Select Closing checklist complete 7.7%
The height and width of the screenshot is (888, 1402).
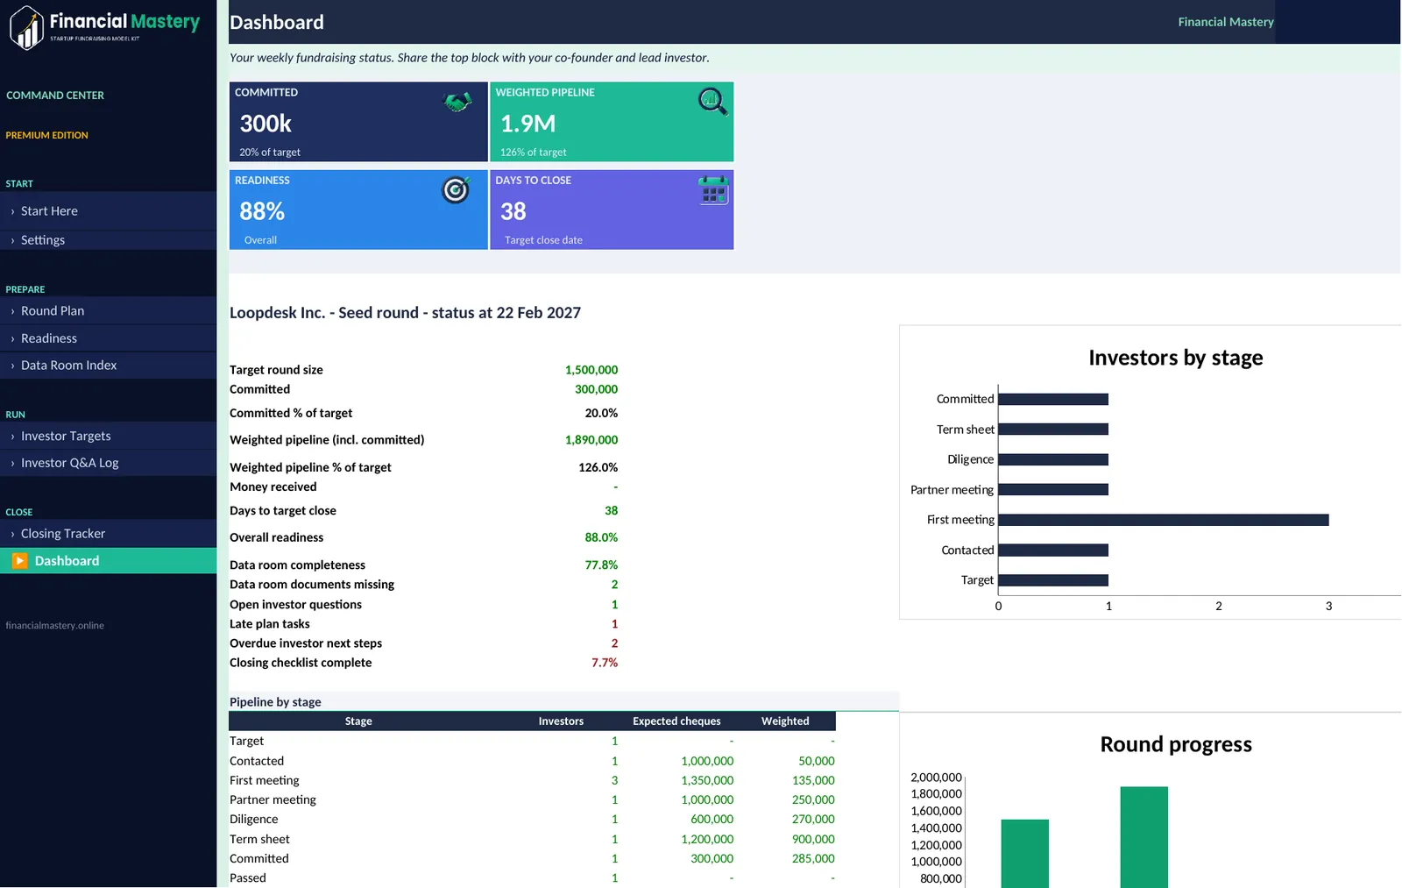pyautogui.click(x=605, y=663)
